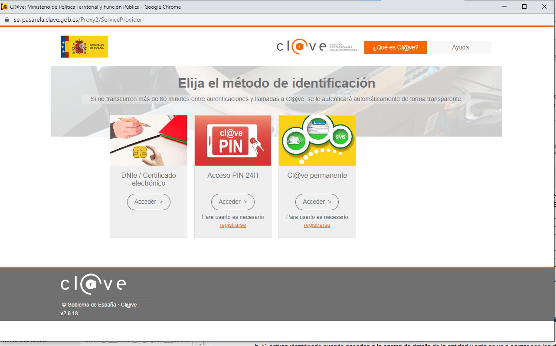Select the DNIe certificate card image
The width and height of the screenshot is (556, 346).
[x=148, y=140]
